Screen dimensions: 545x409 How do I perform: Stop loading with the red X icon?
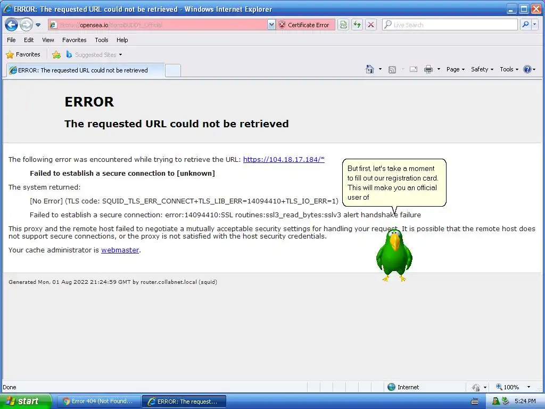[x=371, y=24]
